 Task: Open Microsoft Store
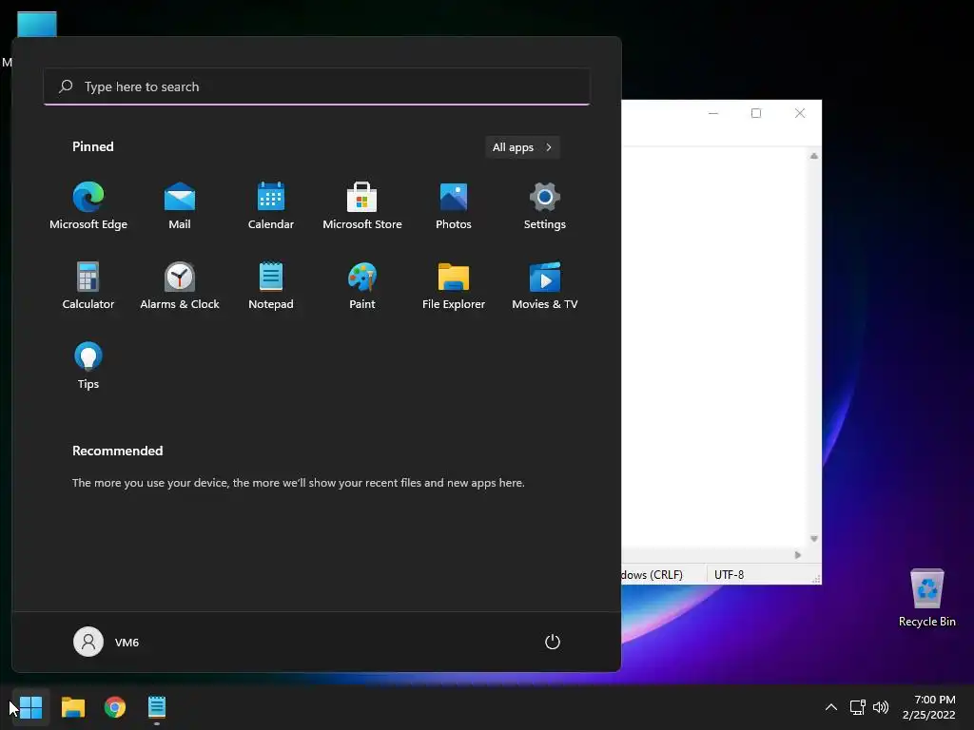pos(362,206)
